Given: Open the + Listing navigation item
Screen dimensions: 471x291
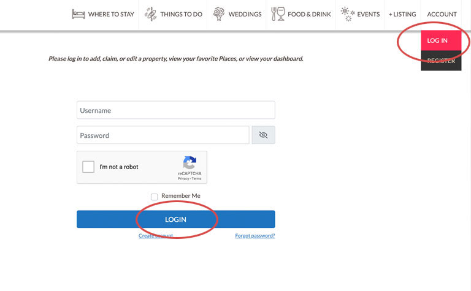Looking at the screenshot, I should coord(402,14).
